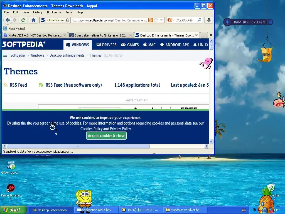
Task: Subscribe via the address bar RSS icon
Action: point(151,20)
